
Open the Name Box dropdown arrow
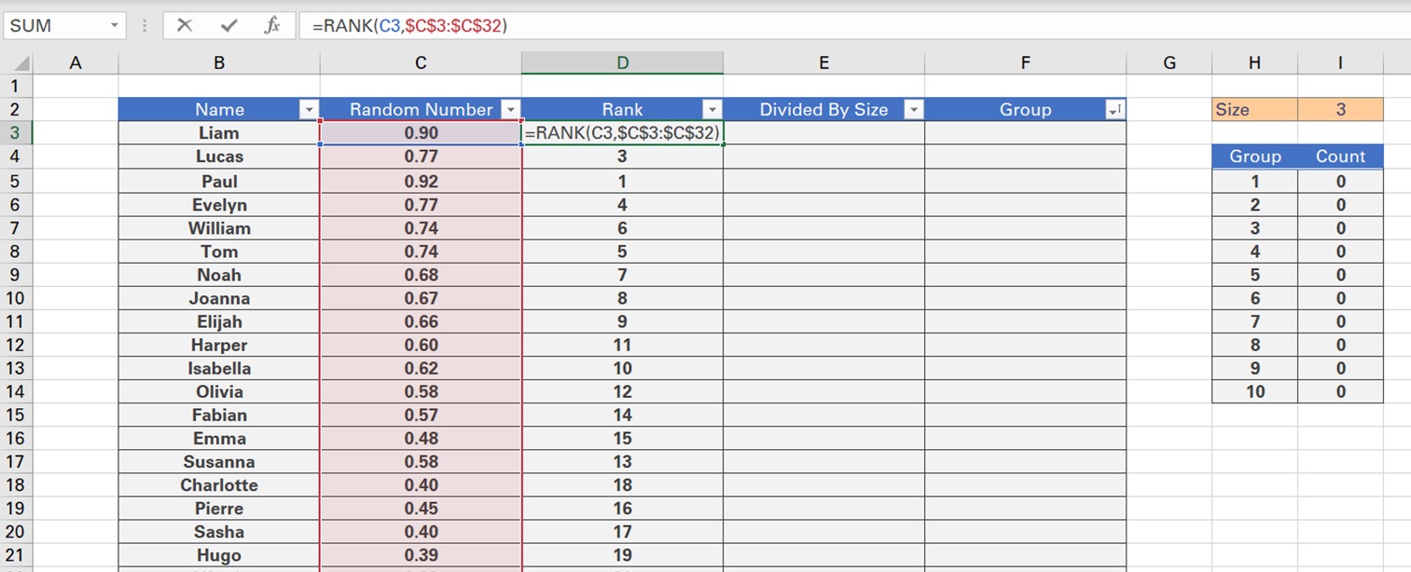(116, 25)
